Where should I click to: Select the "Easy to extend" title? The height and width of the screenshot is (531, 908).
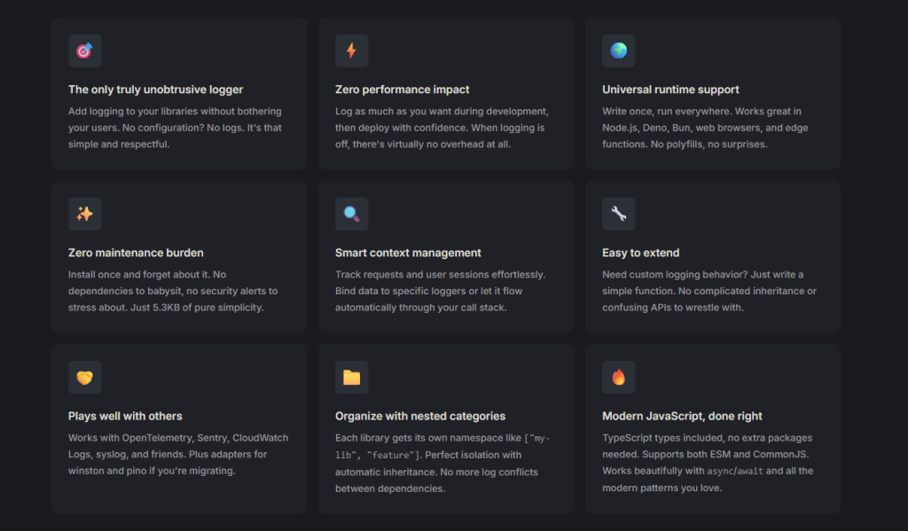[x=640, y=253]
